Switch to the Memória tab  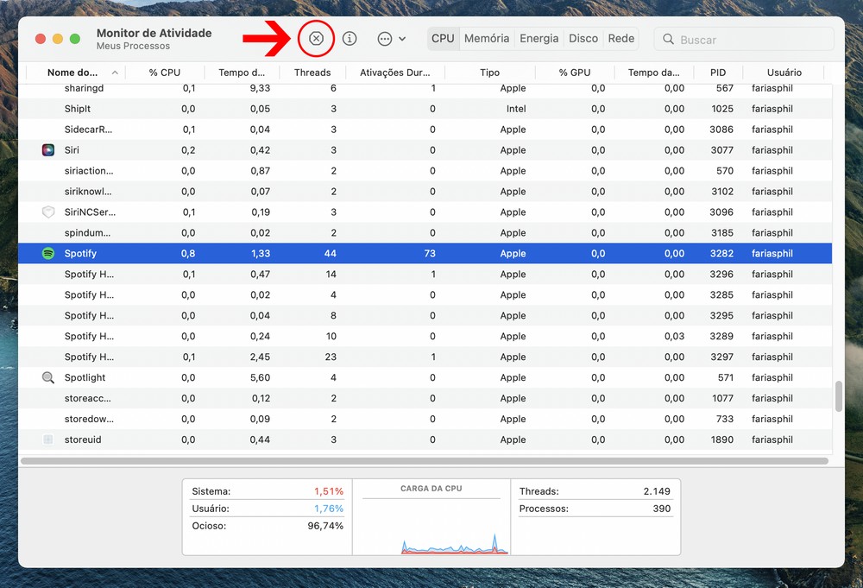487,39
